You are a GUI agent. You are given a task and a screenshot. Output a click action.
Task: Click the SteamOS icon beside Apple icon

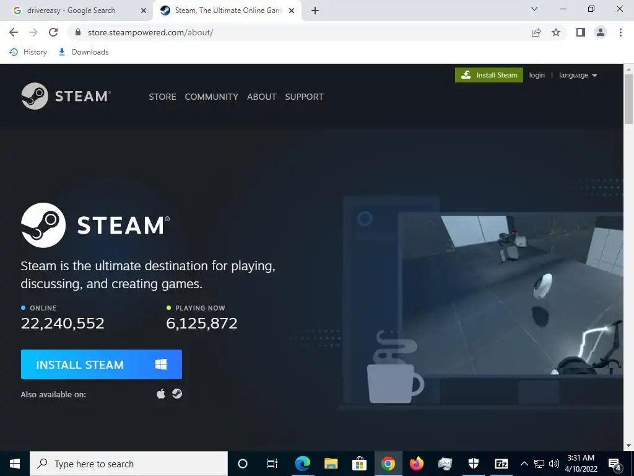click(177, 394)
